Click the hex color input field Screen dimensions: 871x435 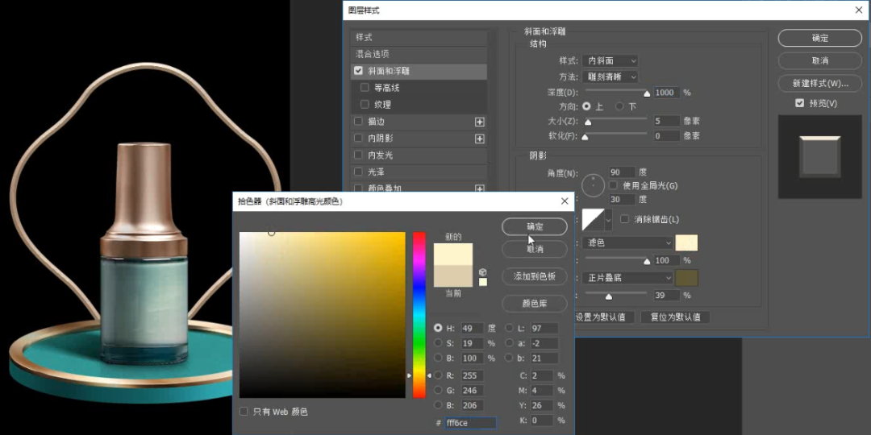470,423
